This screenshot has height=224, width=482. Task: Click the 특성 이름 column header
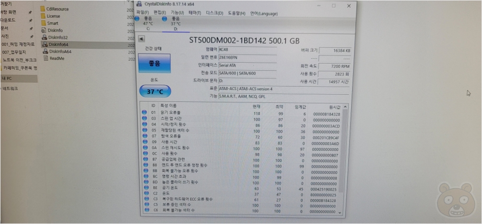pos(168,105)
